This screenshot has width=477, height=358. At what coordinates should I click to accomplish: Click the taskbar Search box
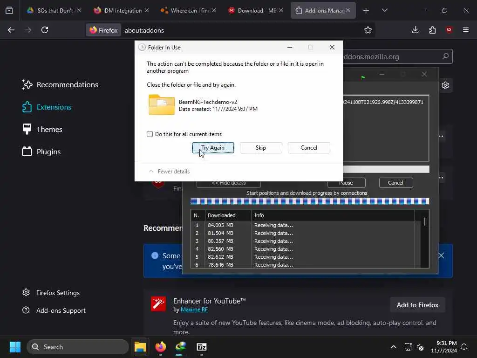click(78, 347)
